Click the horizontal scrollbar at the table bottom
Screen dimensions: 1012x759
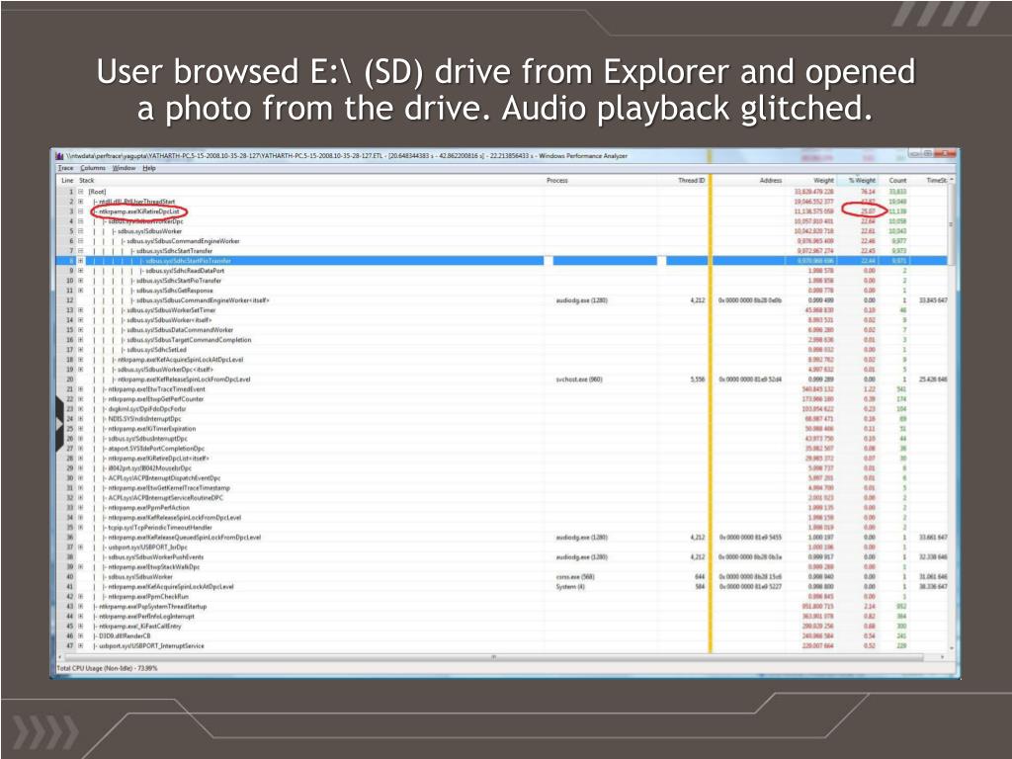click(x=494, y=657)
